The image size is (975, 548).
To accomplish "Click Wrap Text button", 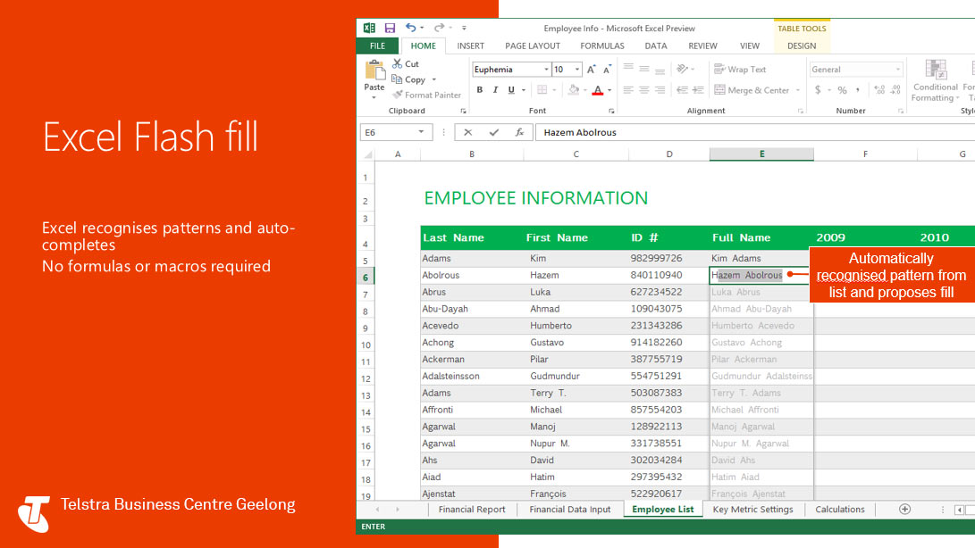I will pyautogui.click(x=740, y=69).
